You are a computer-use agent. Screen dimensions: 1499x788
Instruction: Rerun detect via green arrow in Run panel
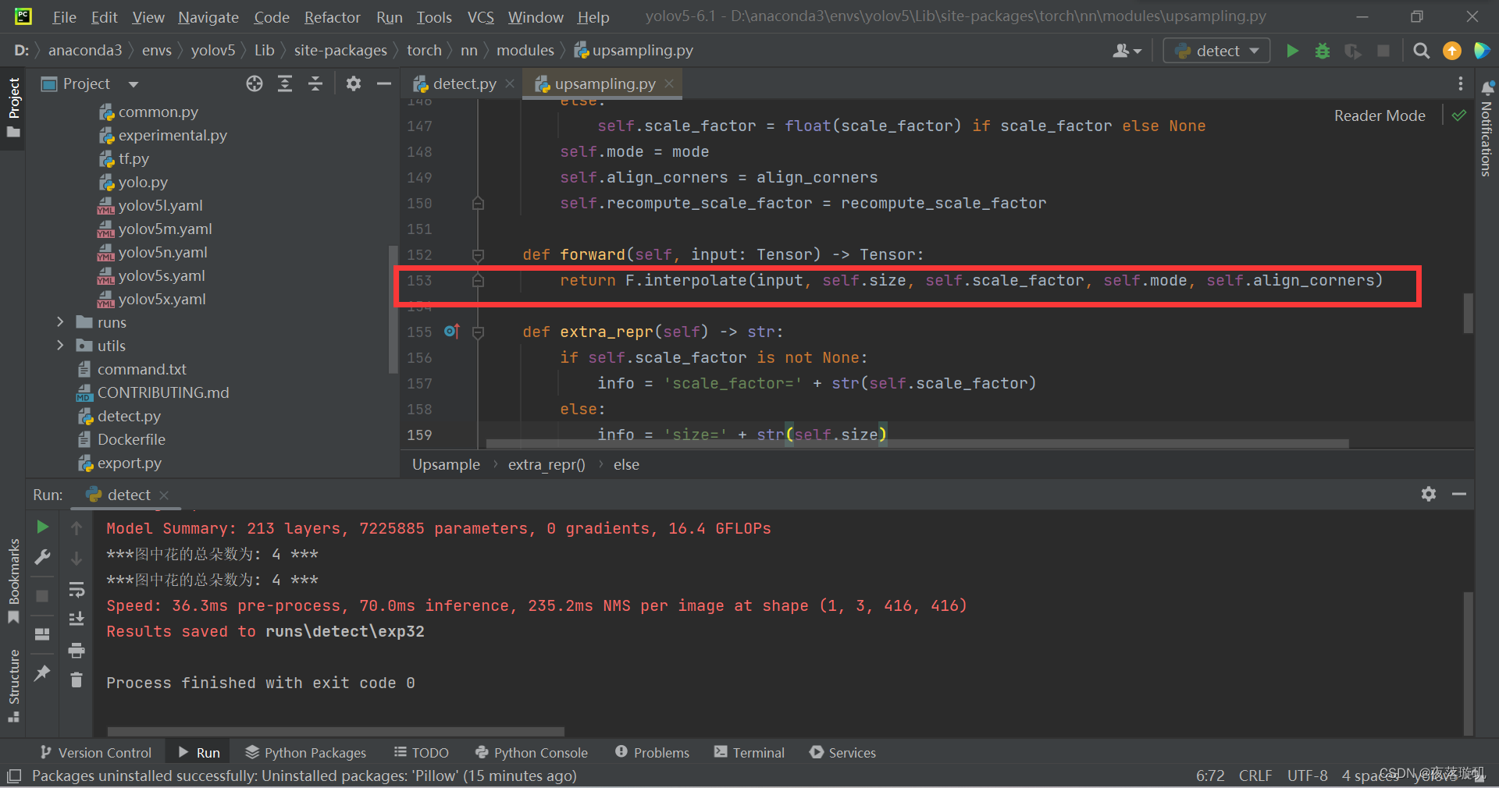pyautogui.click(x=42, y=527)
